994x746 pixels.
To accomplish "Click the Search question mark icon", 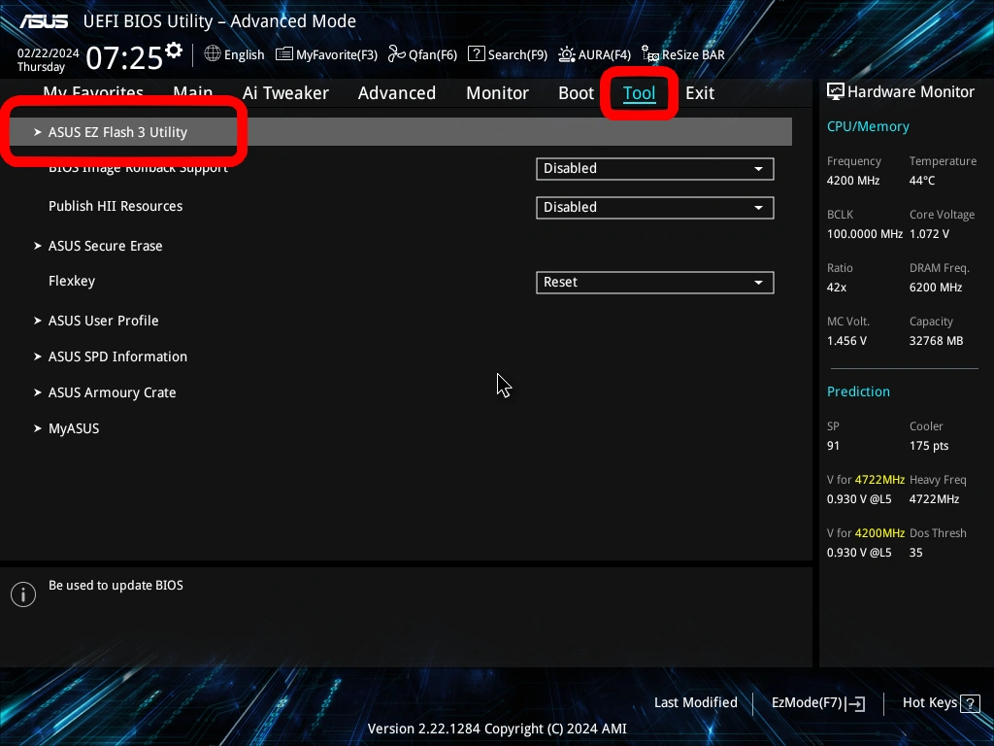I will tap(476, 54).
